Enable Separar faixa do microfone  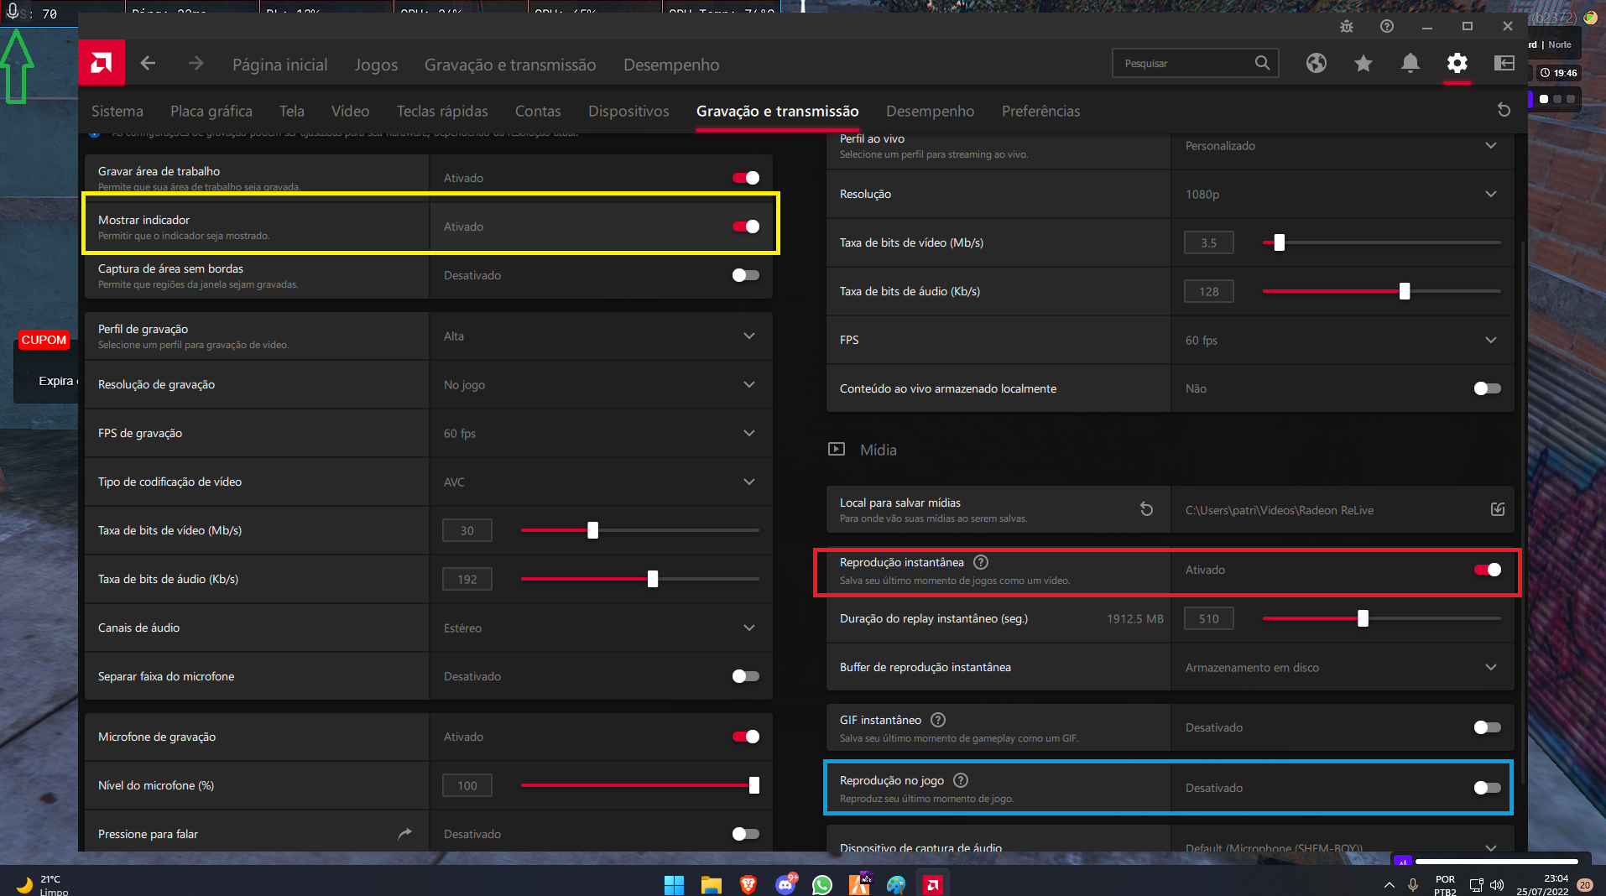(x=745, y=676)
